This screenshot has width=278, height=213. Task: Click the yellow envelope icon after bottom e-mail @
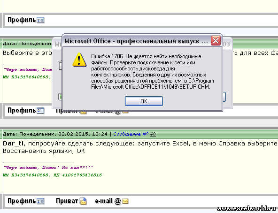125,201
